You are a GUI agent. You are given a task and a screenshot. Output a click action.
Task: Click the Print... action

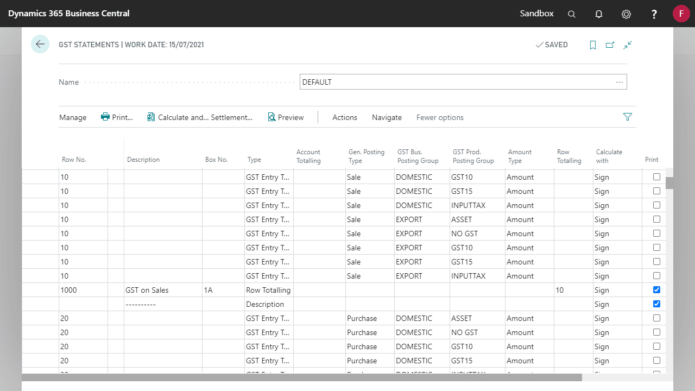[x=117, y=117]
